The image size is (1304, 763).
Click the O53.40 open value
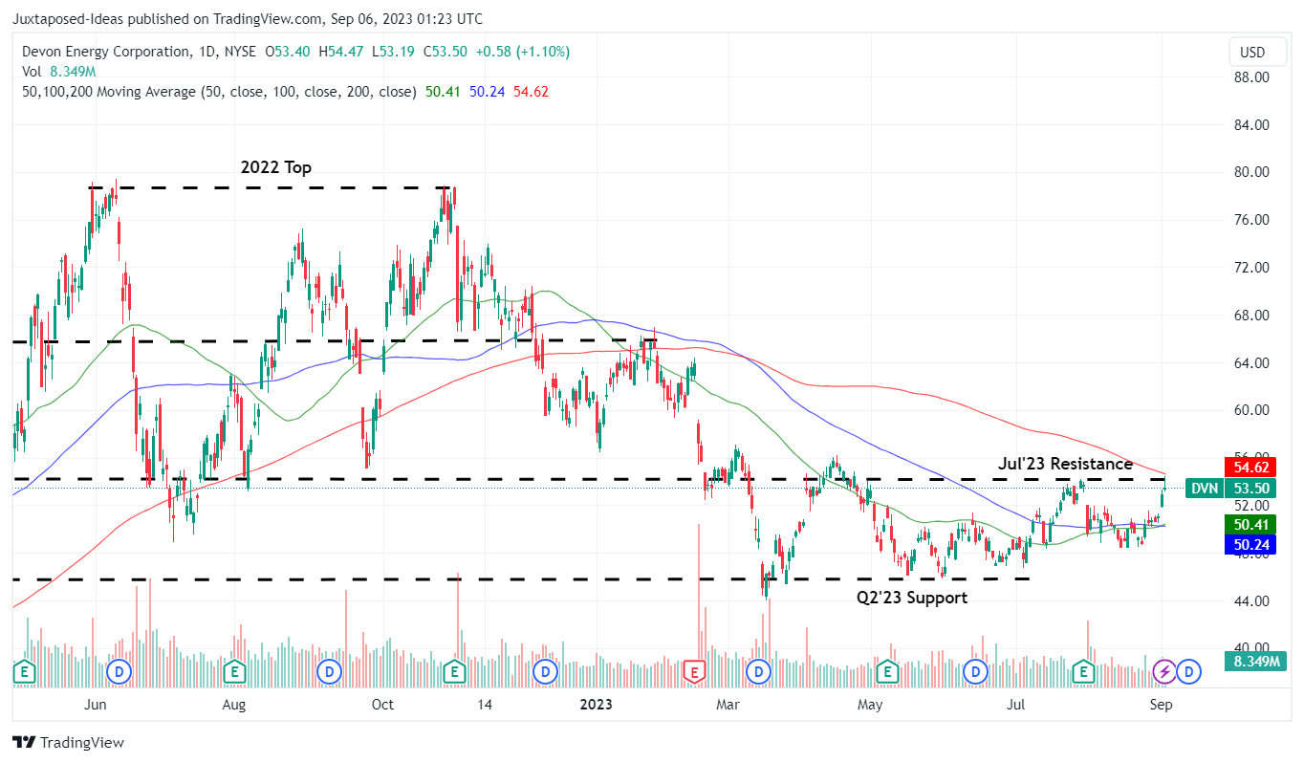pos(289,52)
